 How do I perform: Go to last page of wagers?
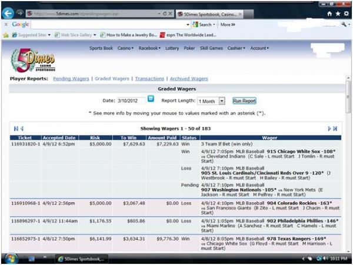tap(335, 128)
